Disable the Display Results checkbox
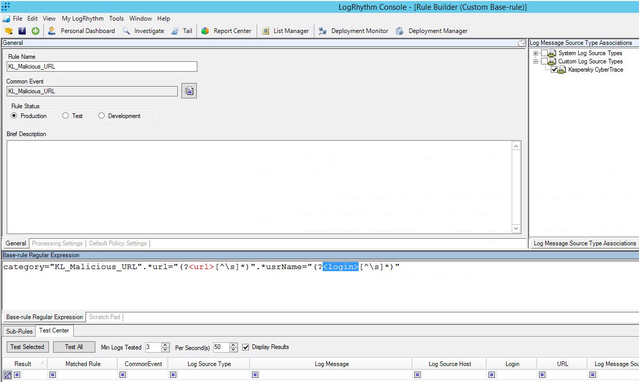639x382 pixels. pos(246,347)
